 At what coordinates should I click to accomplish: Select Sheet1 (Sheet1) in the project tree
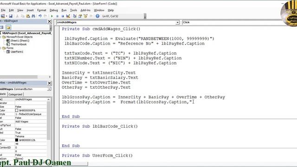coord(20,40)
